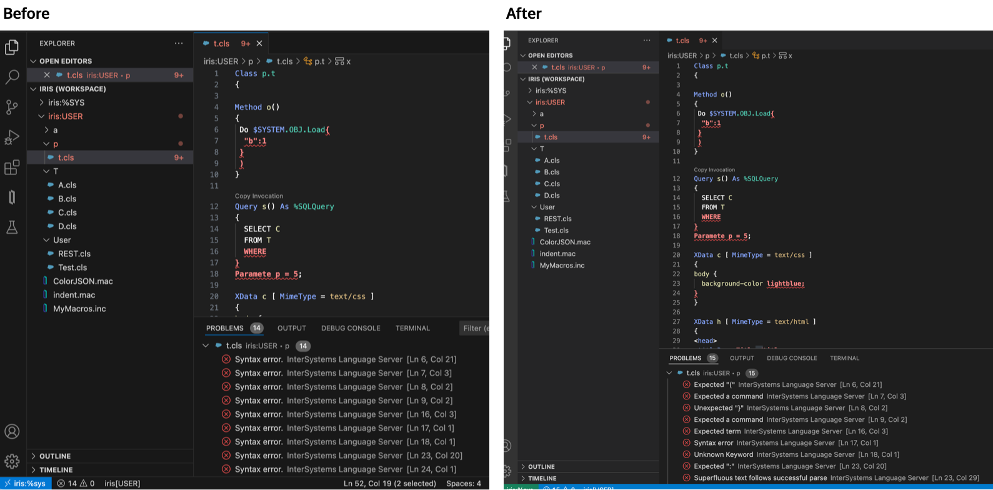Click the Filter field in Before Problems panel
Viewport: 993px width, 490px height.
pyautogui.click(x=475, y=328)
